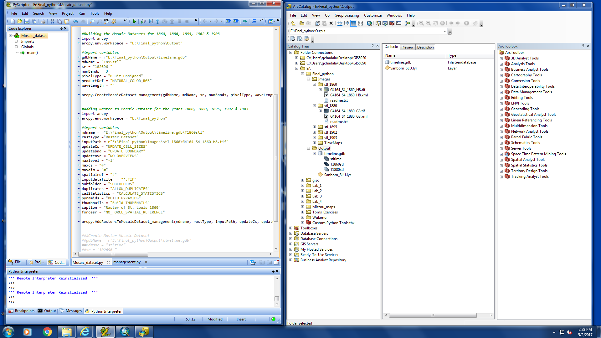Click the red ArcToolbox icon in ArcCatalog toolbar
This screenshot has height=338, width=601.
pos(392,23)
